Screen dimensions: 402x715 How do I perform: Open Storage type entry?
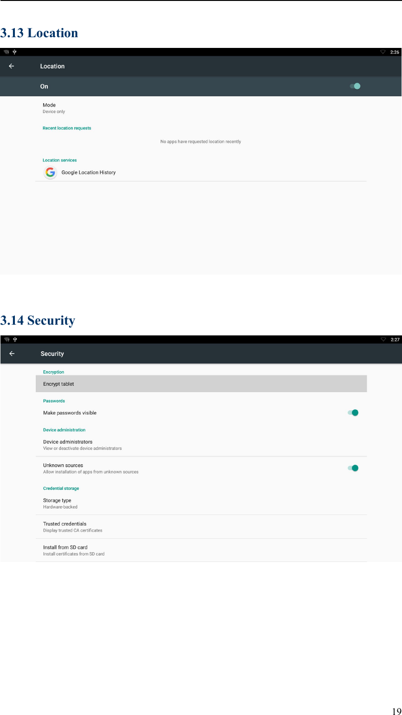point(201,503)
